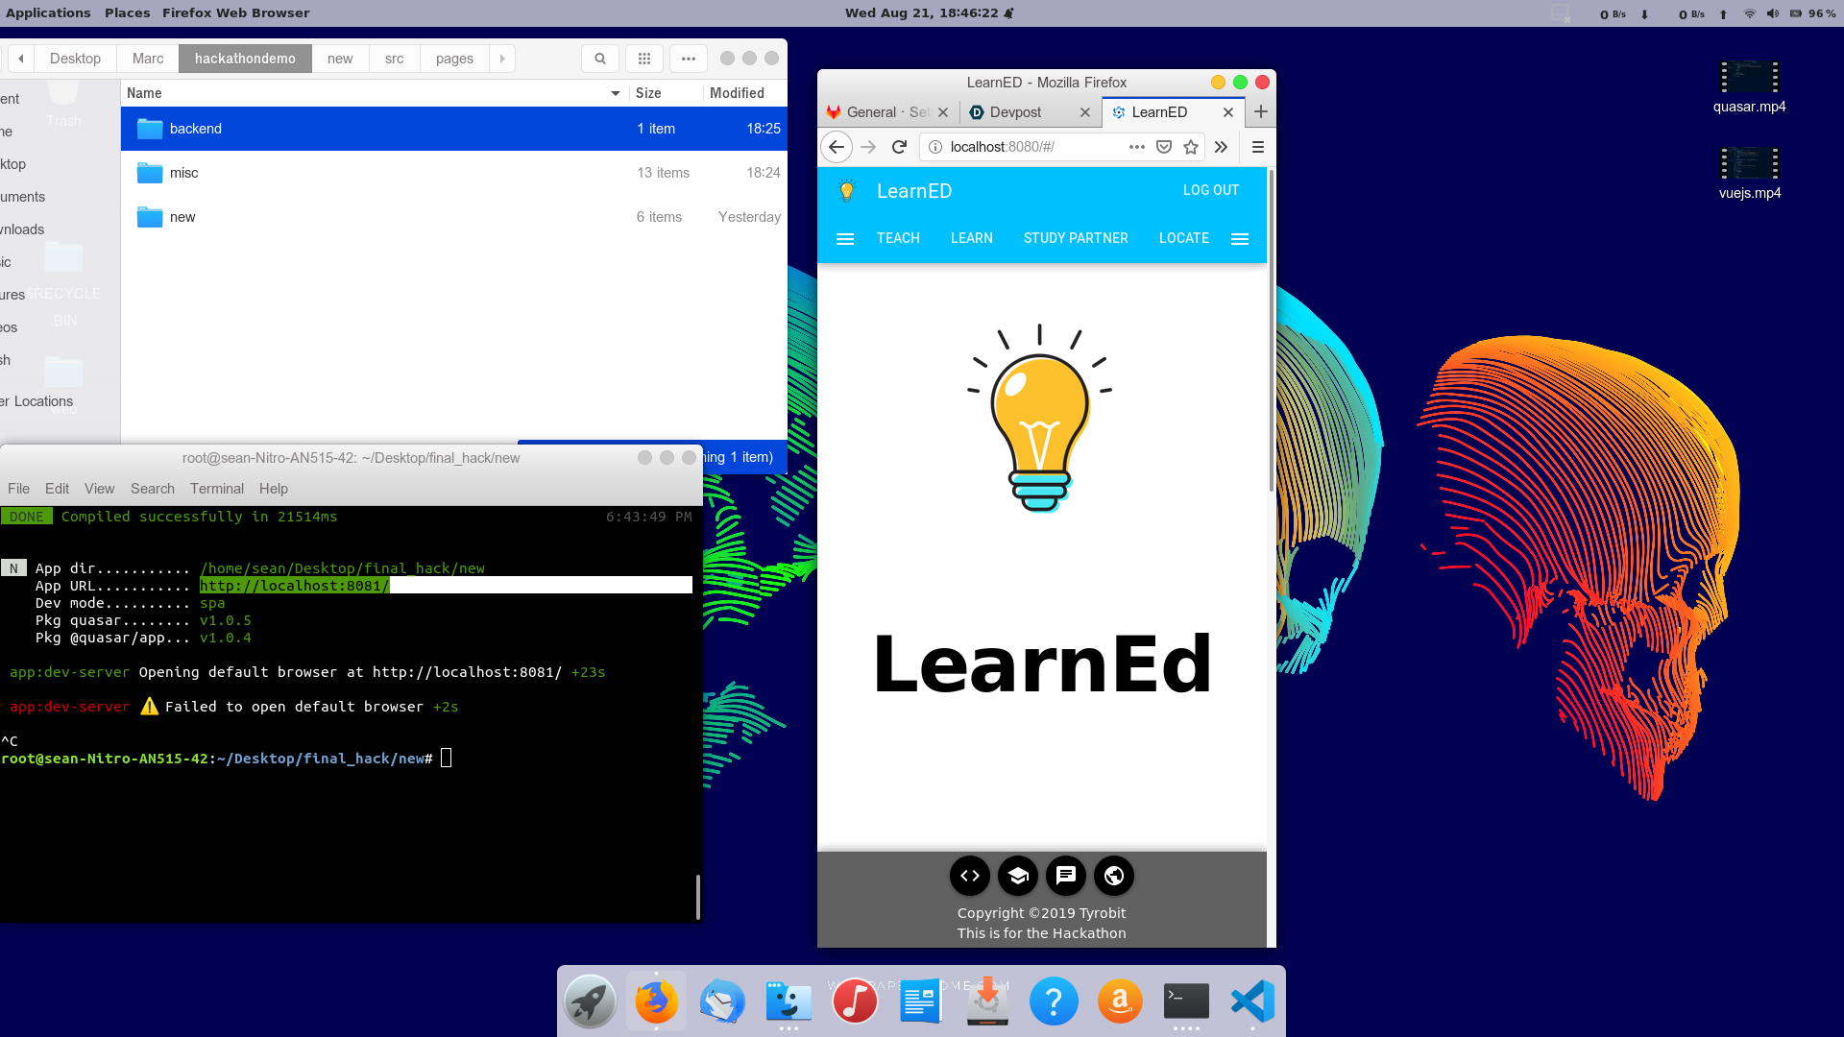This screenshot has height=1037, width=1844.
Task: Open the file manager search icon
Action: [600, 59]
